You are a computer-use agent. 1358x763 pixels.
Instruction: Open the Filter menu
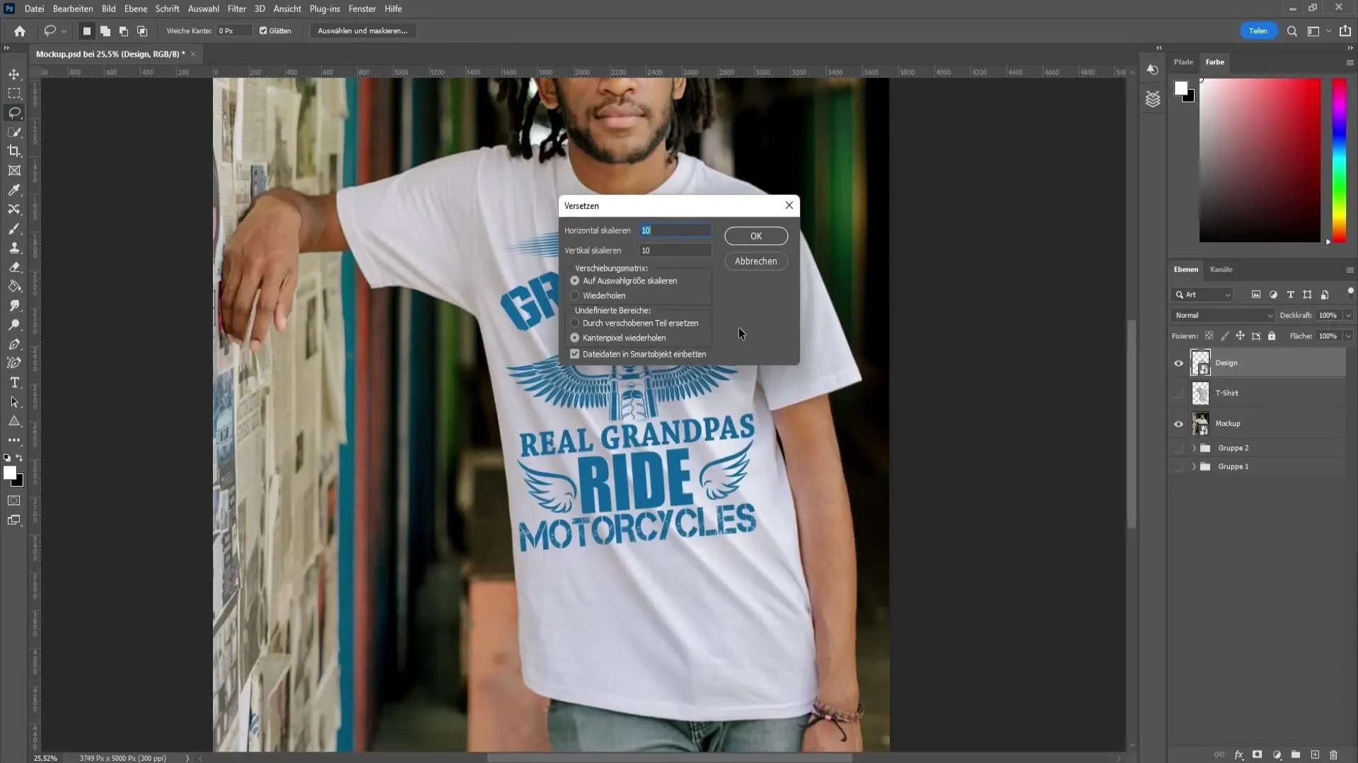click(x=236, y=8)
